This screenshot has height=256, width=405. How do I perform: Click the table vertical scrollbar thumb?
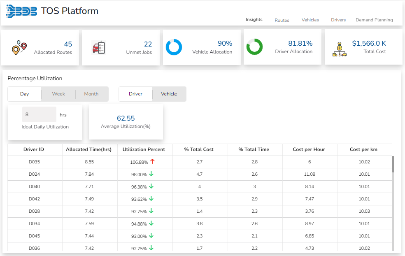(x=393, y=164)
